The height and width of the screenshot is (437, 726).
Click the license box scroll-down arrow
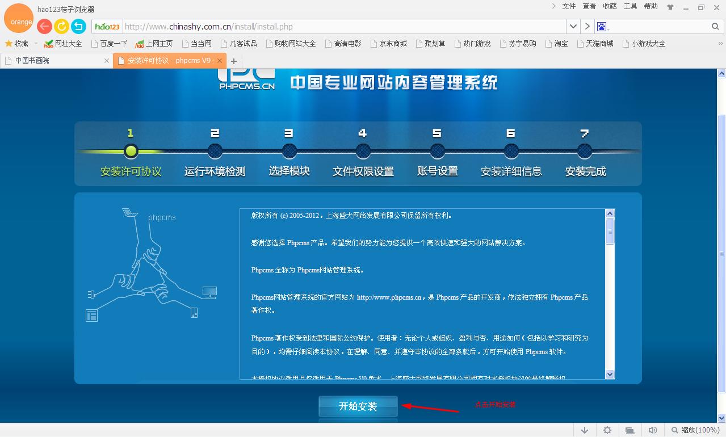610,374
